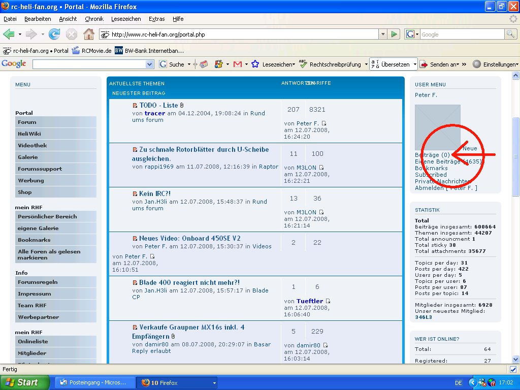520x390 pixels.
Task: Reload the page with the refresh icon
Action: [x=54, y=34]
